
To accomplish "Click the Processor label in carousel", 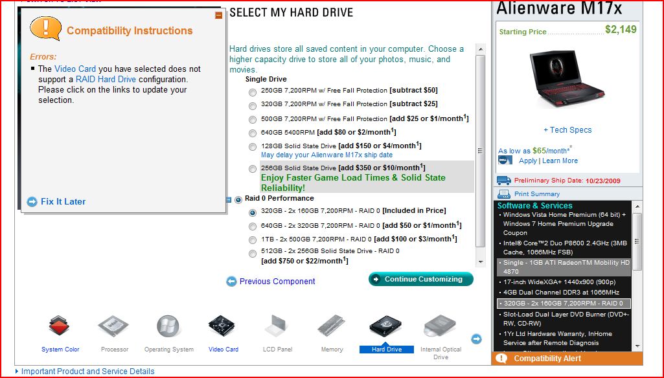I will (115, 350).
